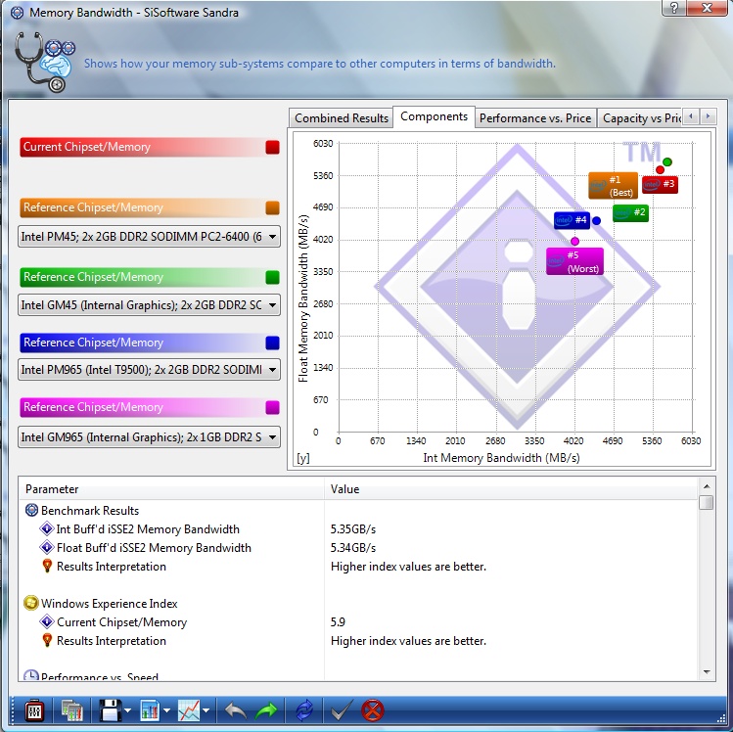Click the Value column header
The height and width of the screenshot is (732, 733).
click(x=512, y=489)
